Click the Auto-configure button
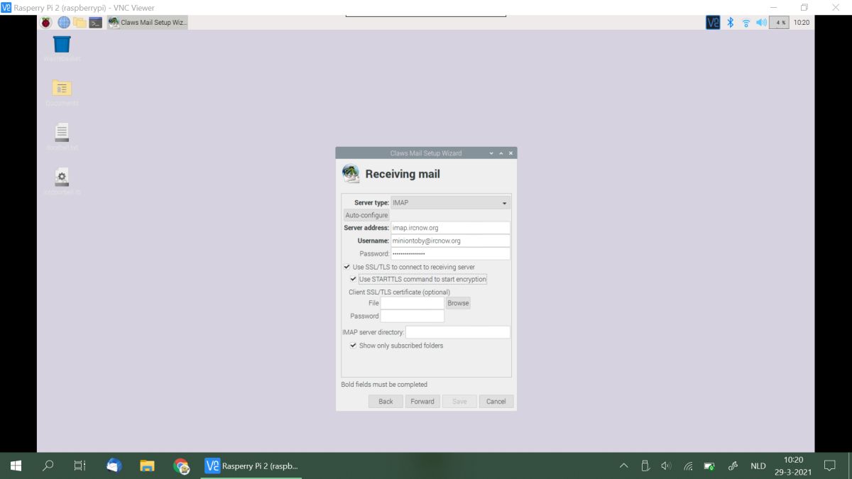852x479 pixels. tap(366, 215)
